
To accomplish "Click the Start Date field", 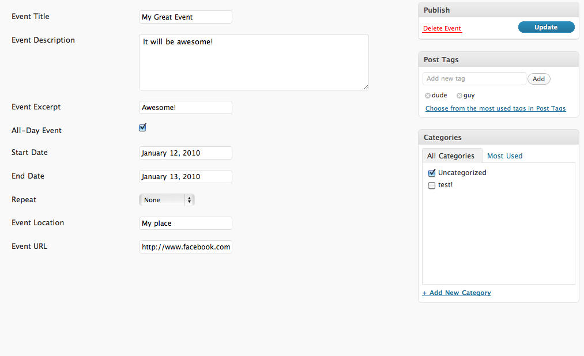I will (186, 153).
